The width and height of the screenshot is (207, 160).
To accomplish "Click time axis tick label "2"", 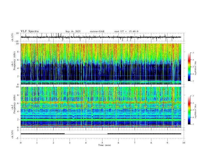I will coord(53,143).
